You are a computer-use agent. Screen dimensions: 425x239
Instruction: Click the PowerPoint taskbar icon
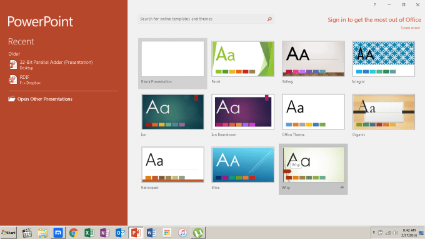click(x=136, y=233)
